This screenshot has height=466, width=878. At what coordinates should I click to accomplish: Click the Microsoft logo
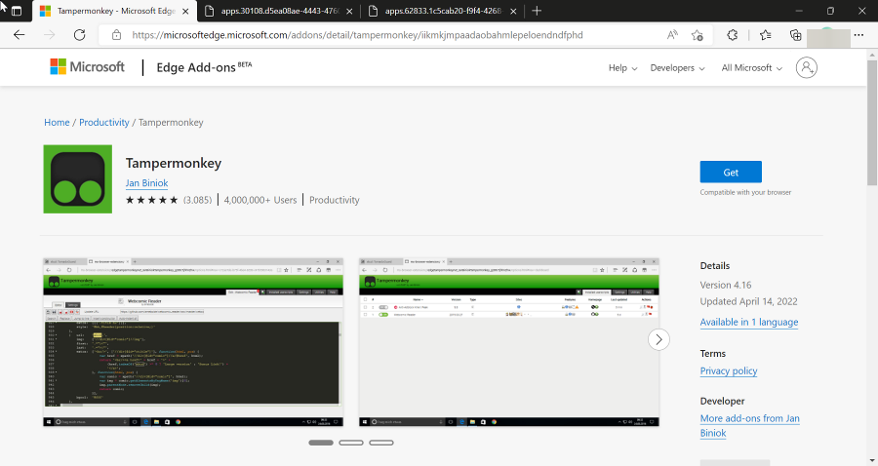tap(88, 66)
